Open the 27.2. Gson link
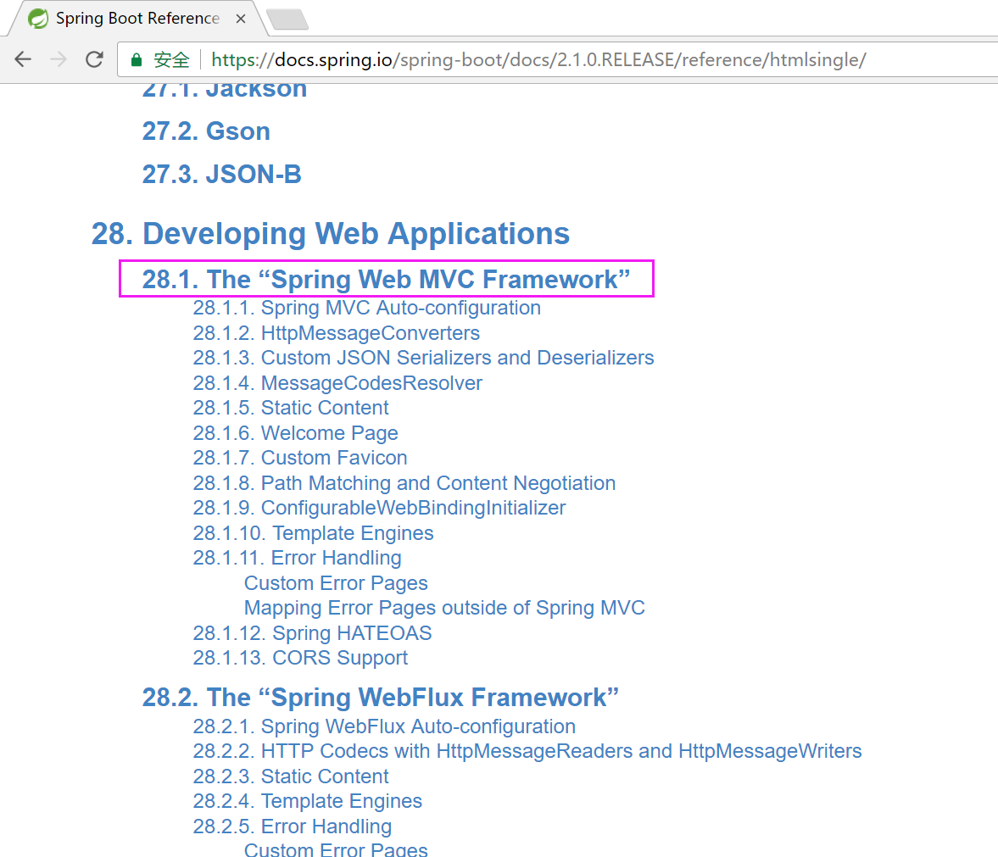The image size is (998, 857). pos(206,131)
